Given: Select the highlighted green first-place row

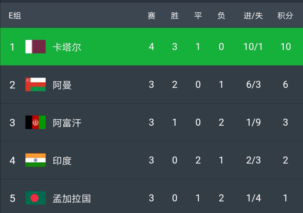Looking at the screenshot, I should tap(151, 47).
